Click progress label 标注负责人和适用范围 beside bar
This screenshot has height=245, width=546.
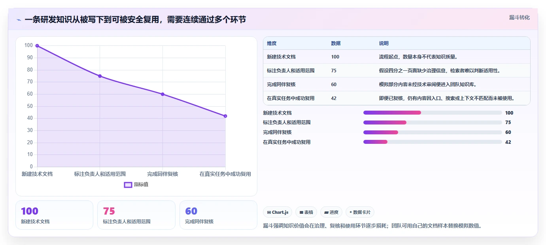(287, 122)
